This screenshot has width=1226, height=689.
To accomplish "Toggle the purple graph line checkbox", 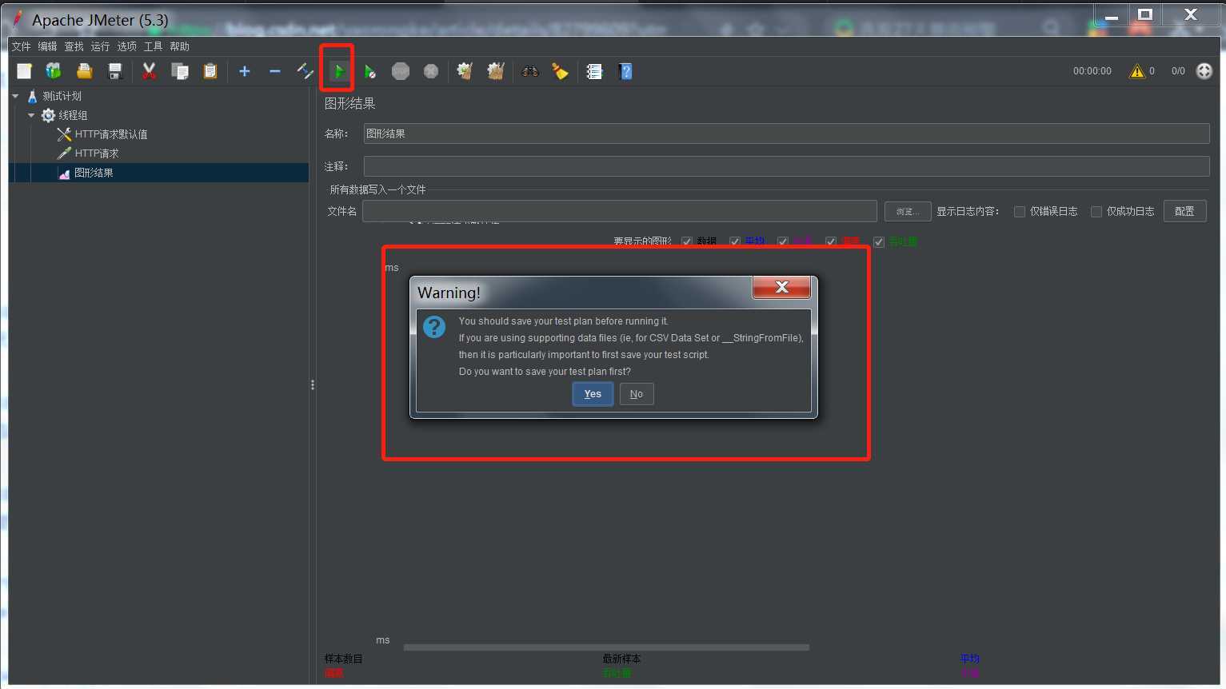I will [x=783, y=241].
